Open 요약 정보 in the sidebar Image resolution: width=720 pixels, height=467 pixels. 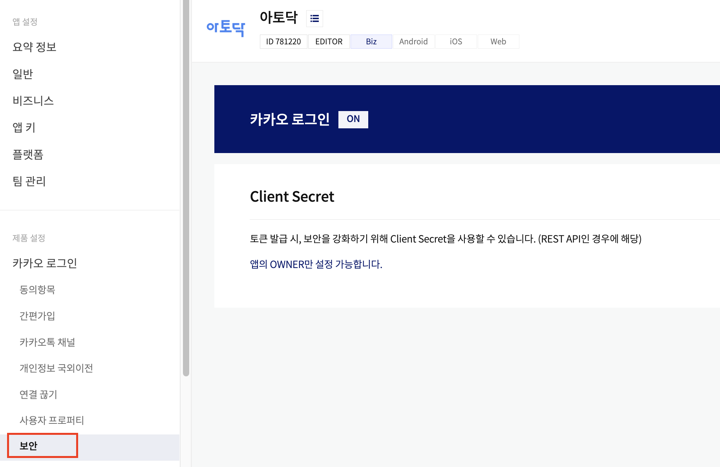35,47
